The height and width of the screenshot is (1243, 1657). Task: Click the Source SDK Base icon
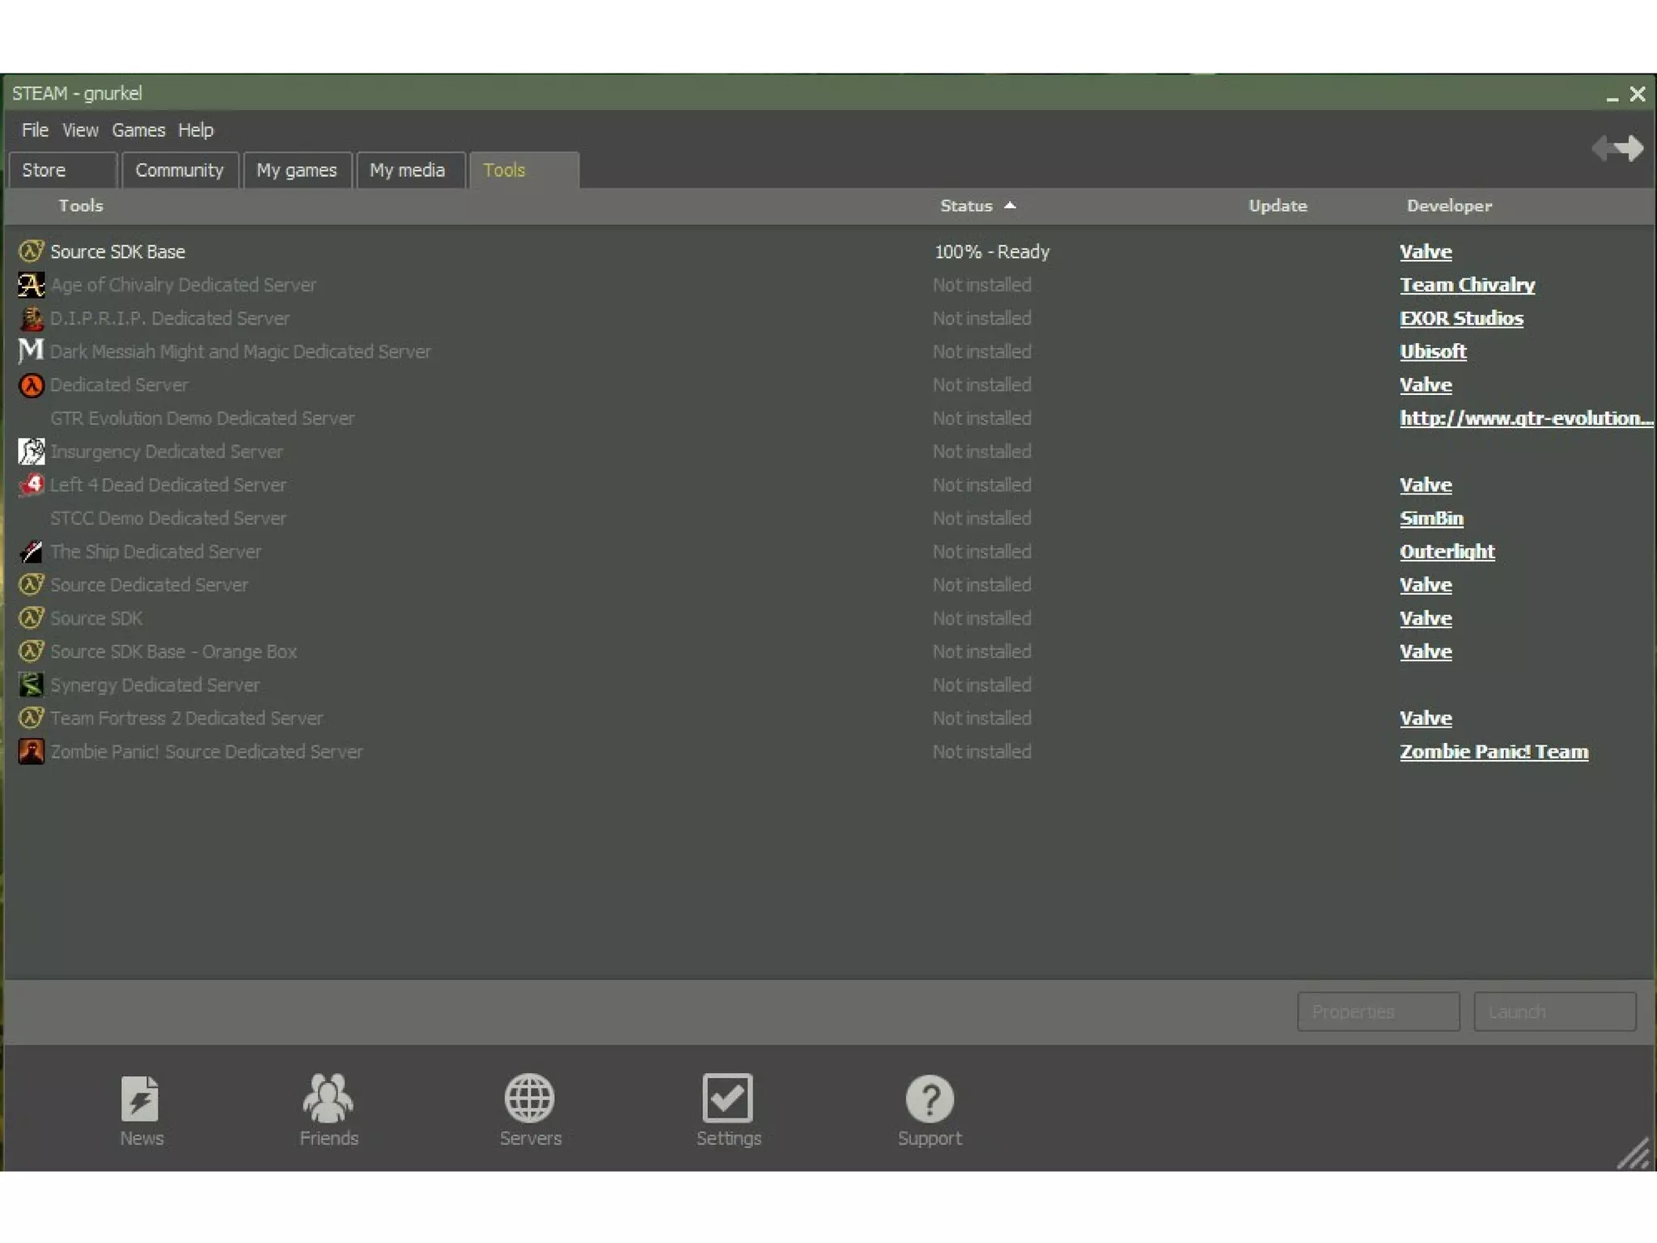(31, 252)
